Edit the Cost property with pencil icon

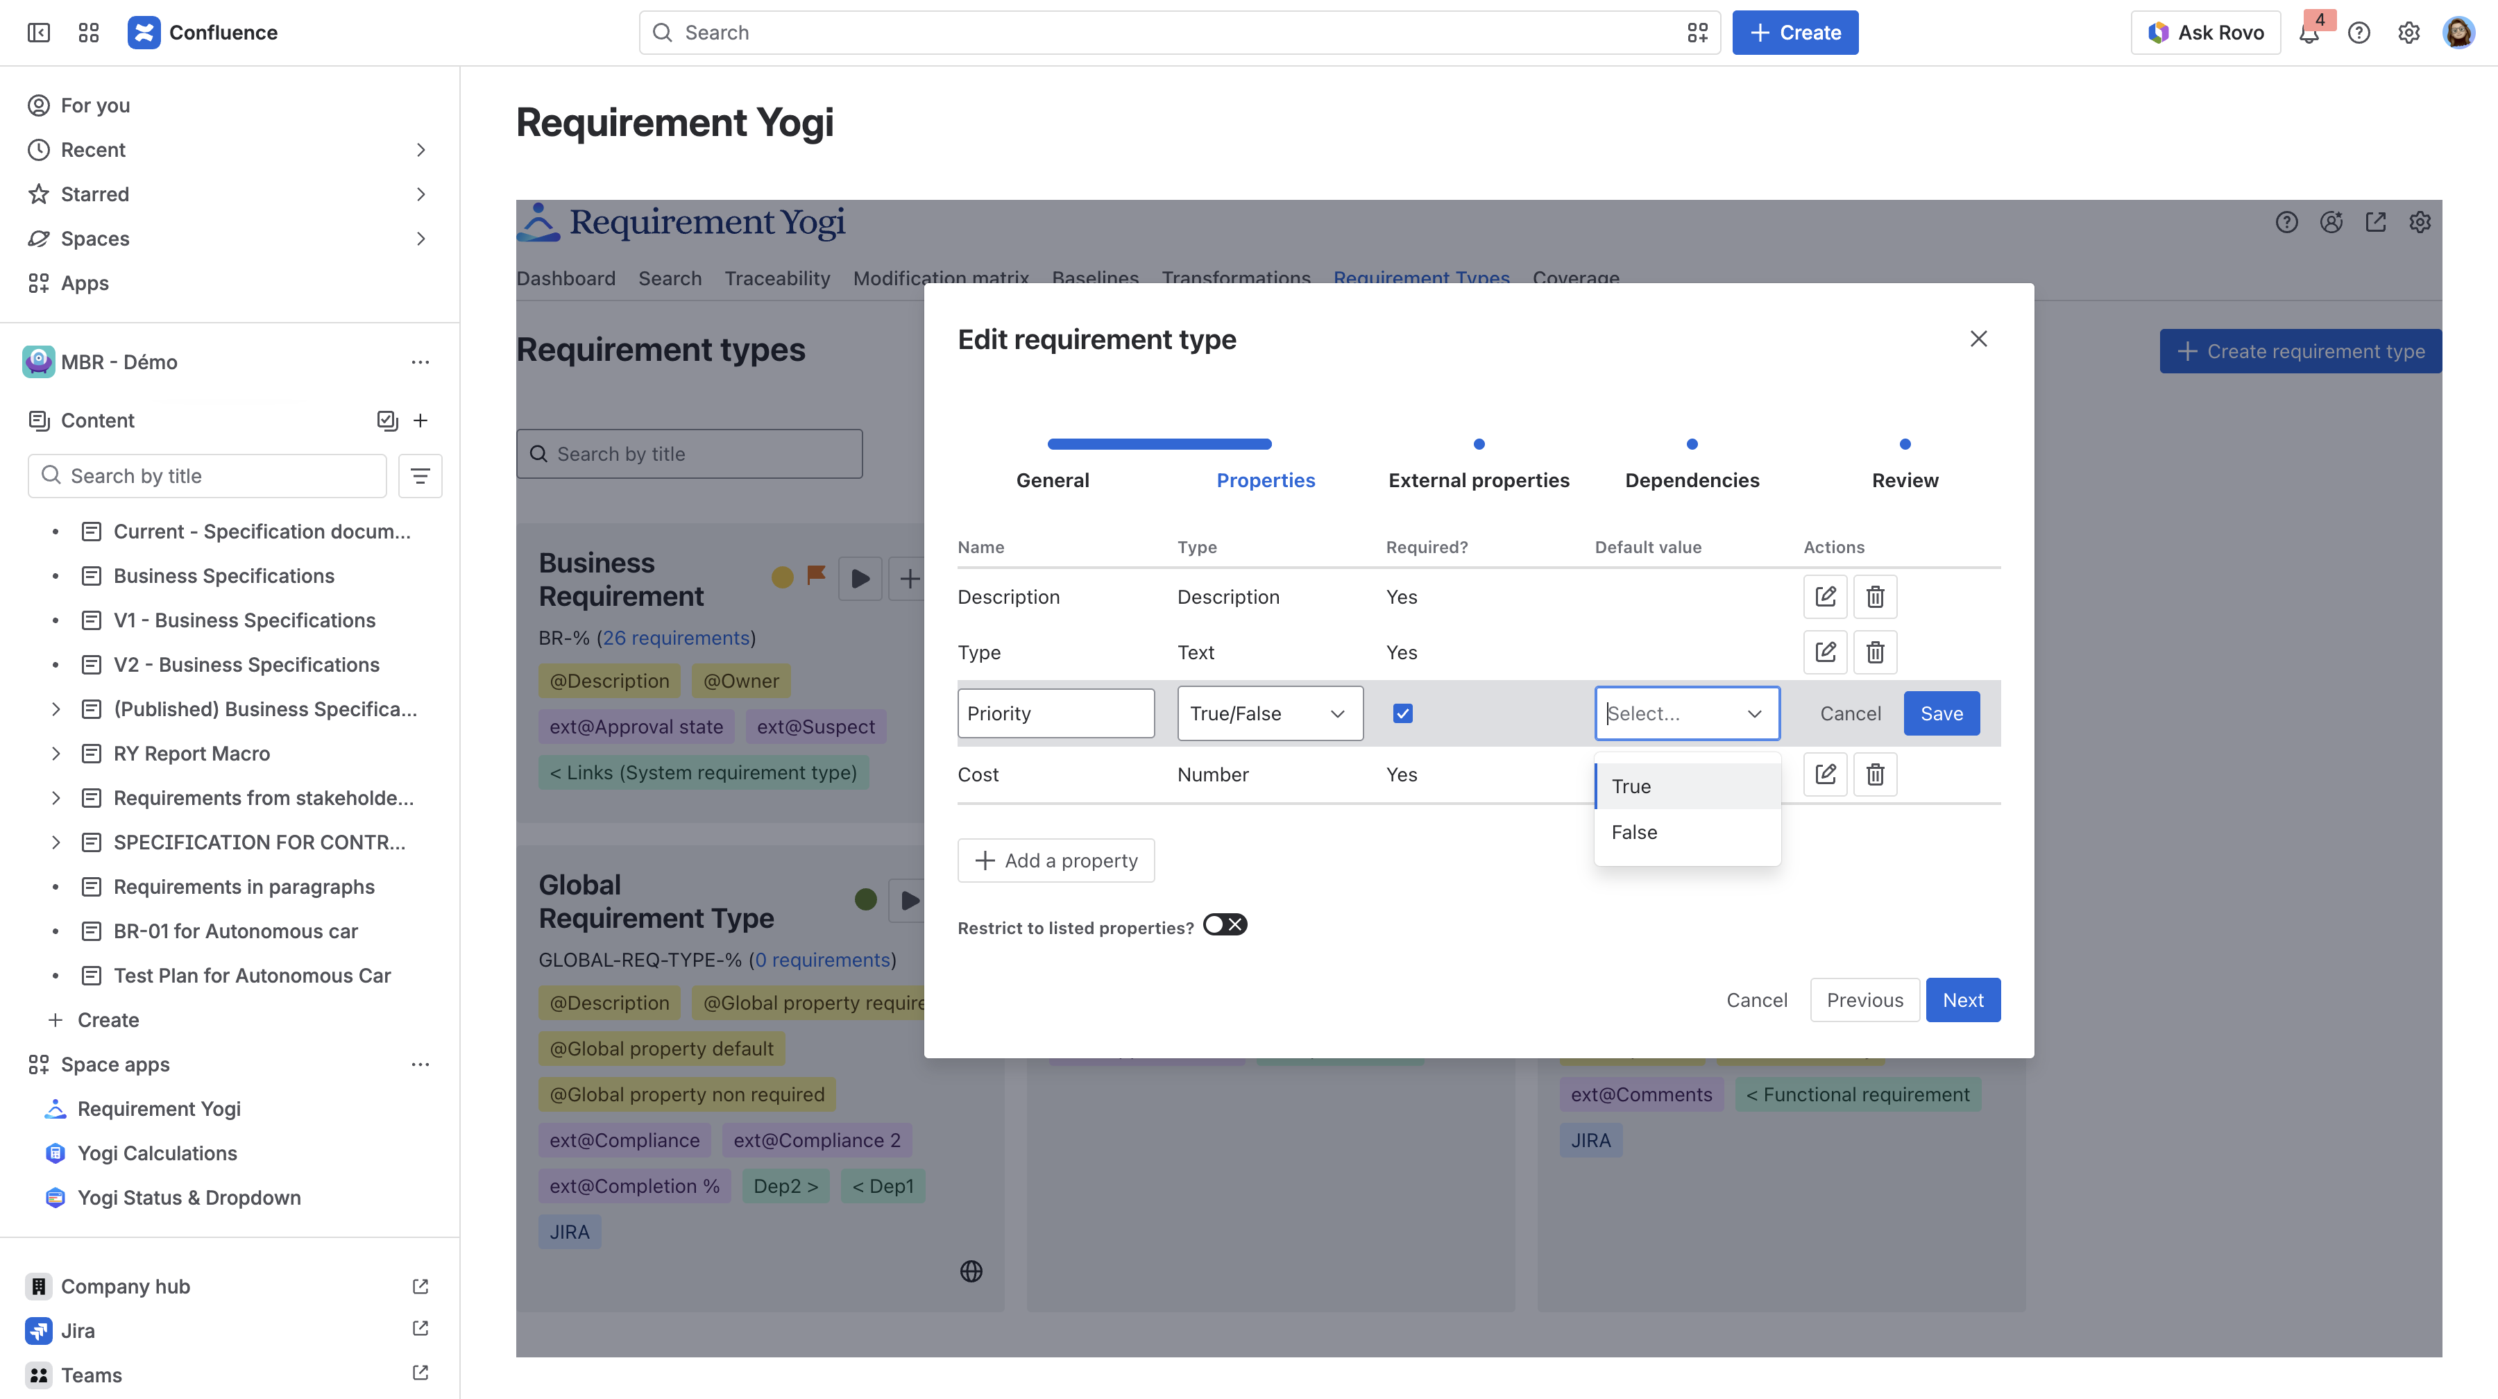tap(1825, 774)
